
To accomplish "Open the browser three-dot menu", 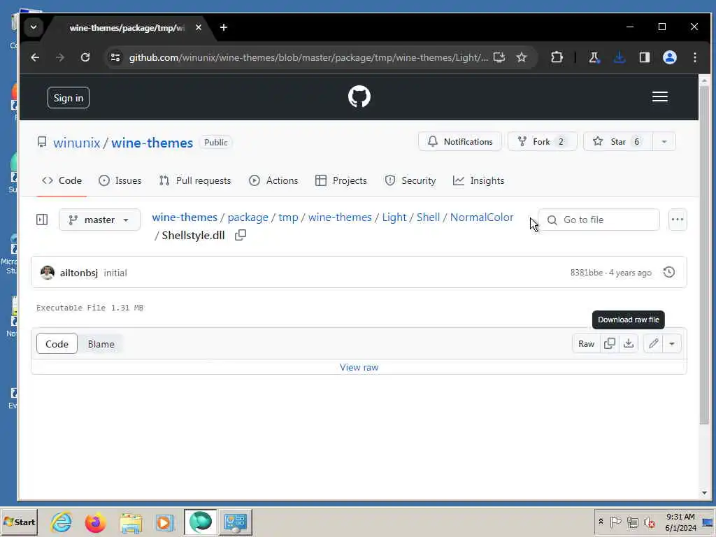I will 695,57.
